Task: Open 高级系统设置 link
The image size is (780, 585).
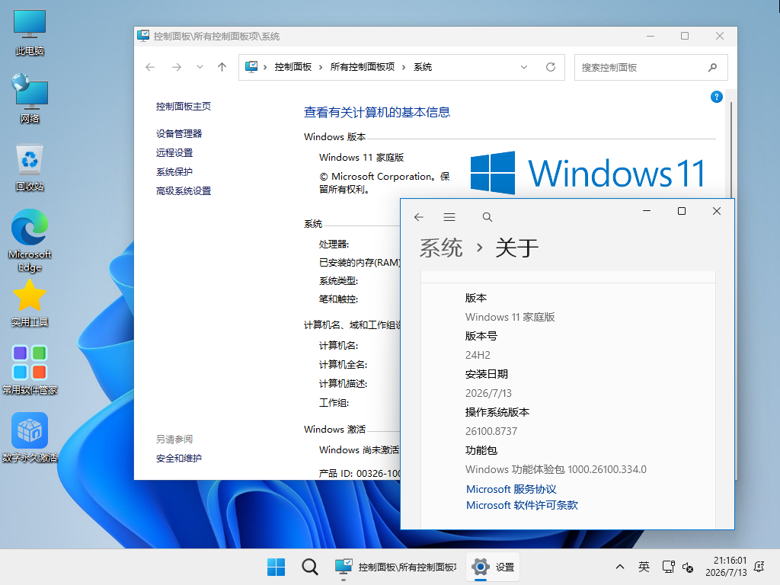Action: [x=184, y=191]
